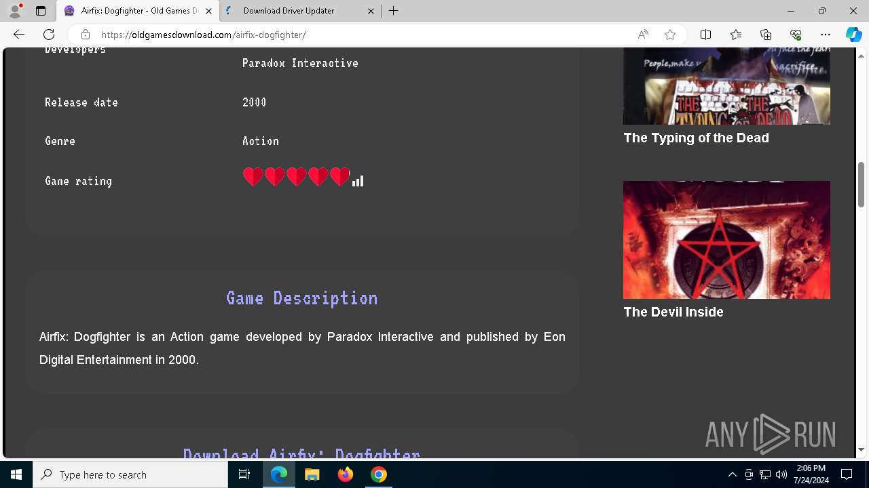Open The Typing of the Dead thumbnail
This screenshot has height=488, width=869.
726,86
